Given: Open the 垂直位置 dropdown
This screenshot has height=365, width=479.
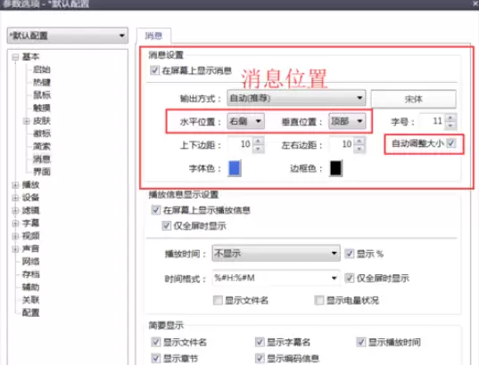Looking at the screenshot, I should point(347,121).
